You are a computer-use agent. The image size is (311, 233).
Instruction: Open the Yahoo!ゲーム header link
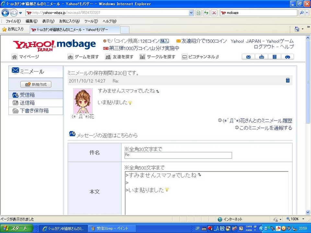(x=280, y=41)
